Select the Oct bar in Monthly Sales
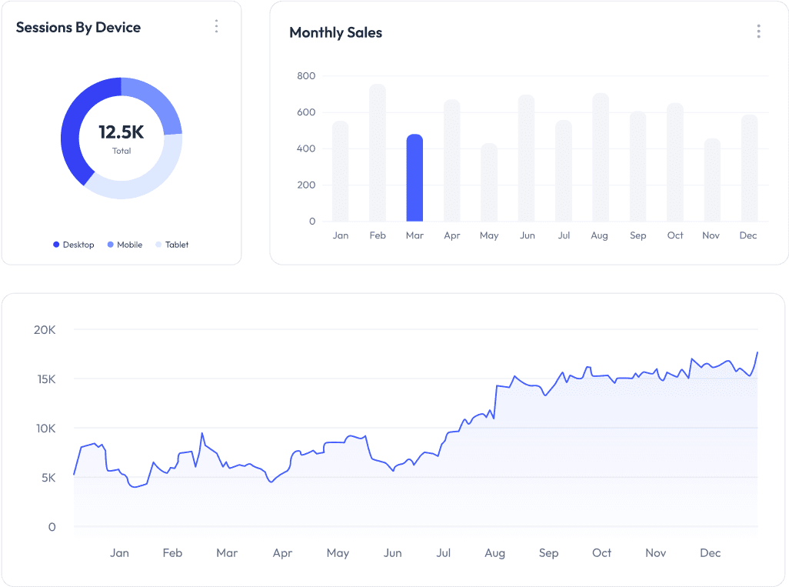 pos(674,162)
